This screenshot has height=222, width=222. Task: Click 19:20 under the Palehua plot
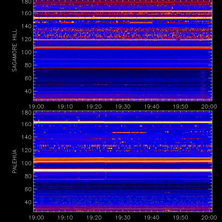click(x=94, y=218)
